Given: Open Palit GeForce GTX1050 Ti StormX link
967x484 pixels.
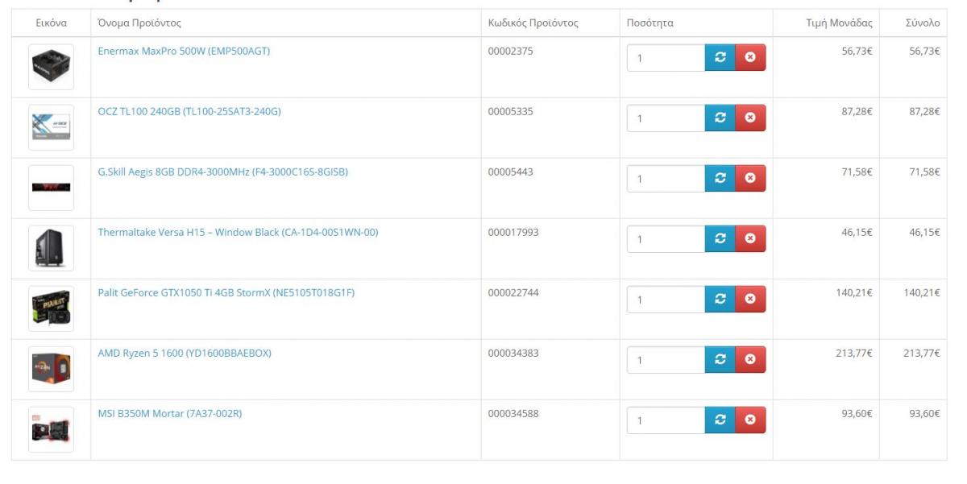Looking at the screenshot, I should click(226, 292).
